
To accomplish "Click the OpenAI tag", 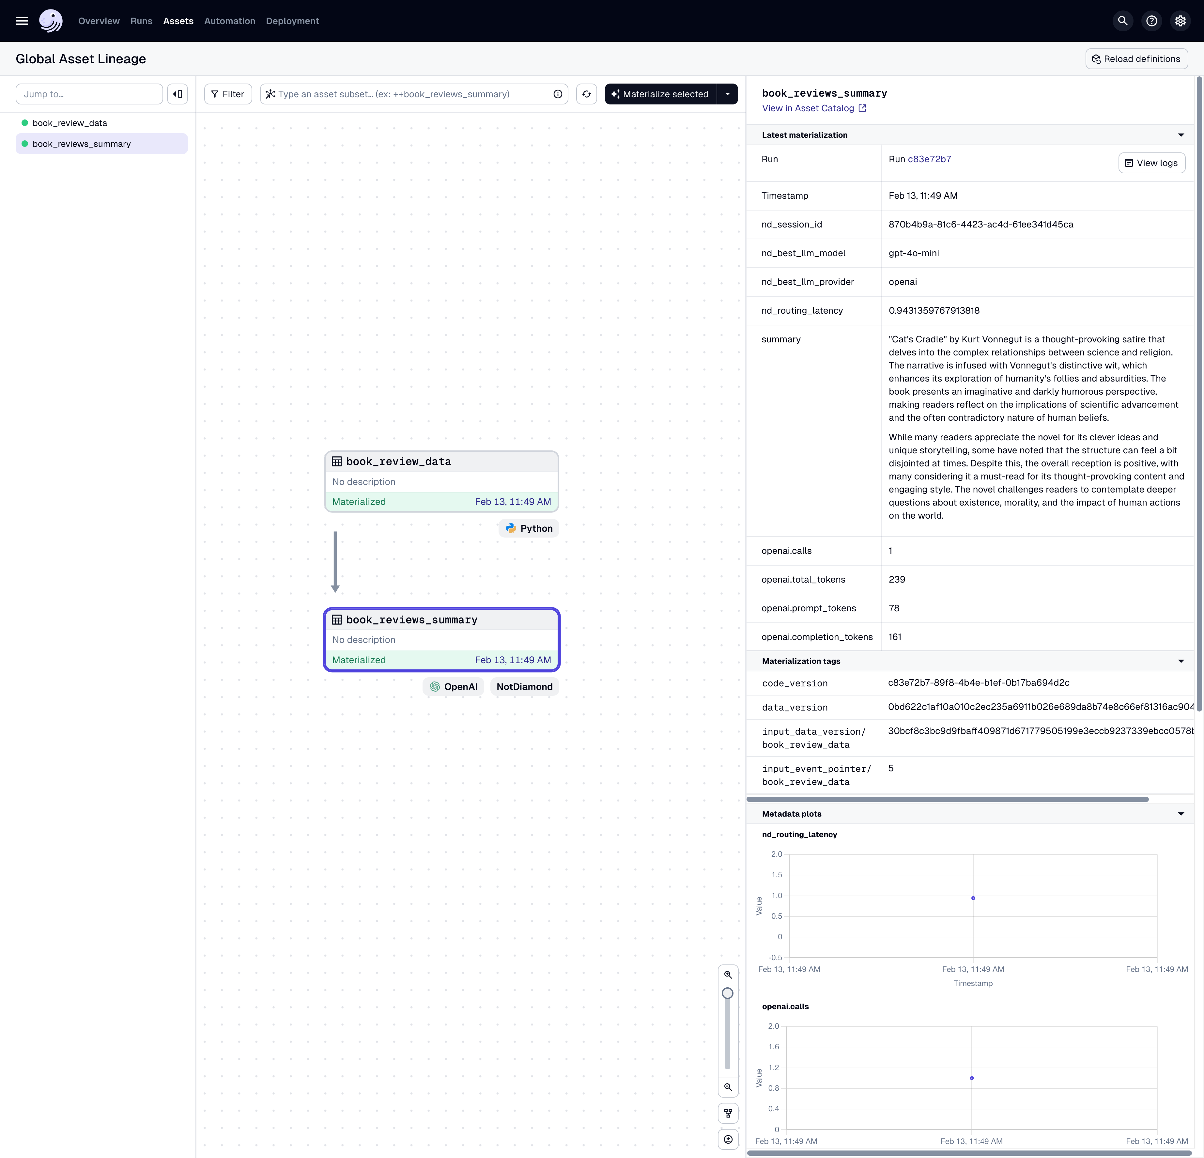I will point(453,687).
